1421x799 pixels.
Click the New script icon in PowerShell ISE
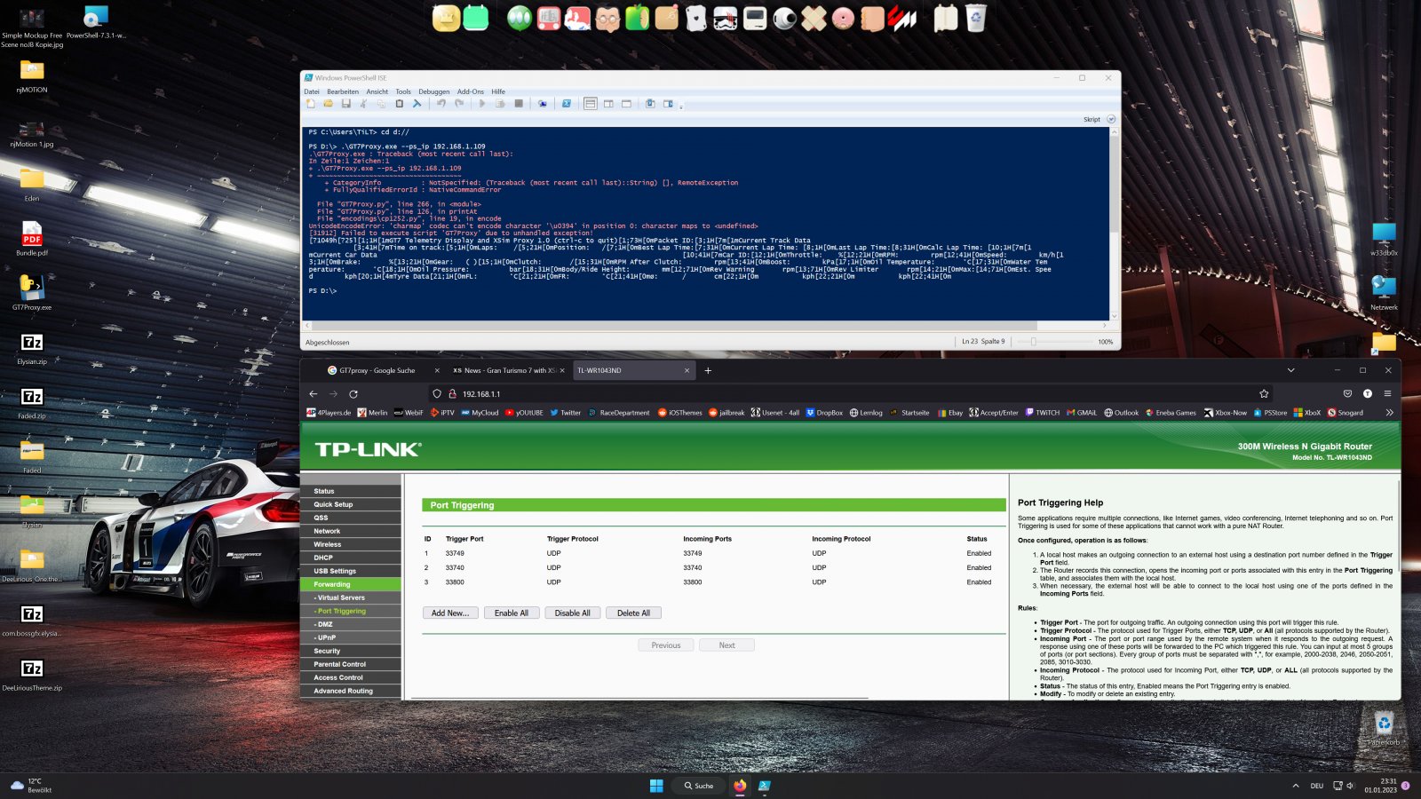pyautogui.click(x=311, y=104)
